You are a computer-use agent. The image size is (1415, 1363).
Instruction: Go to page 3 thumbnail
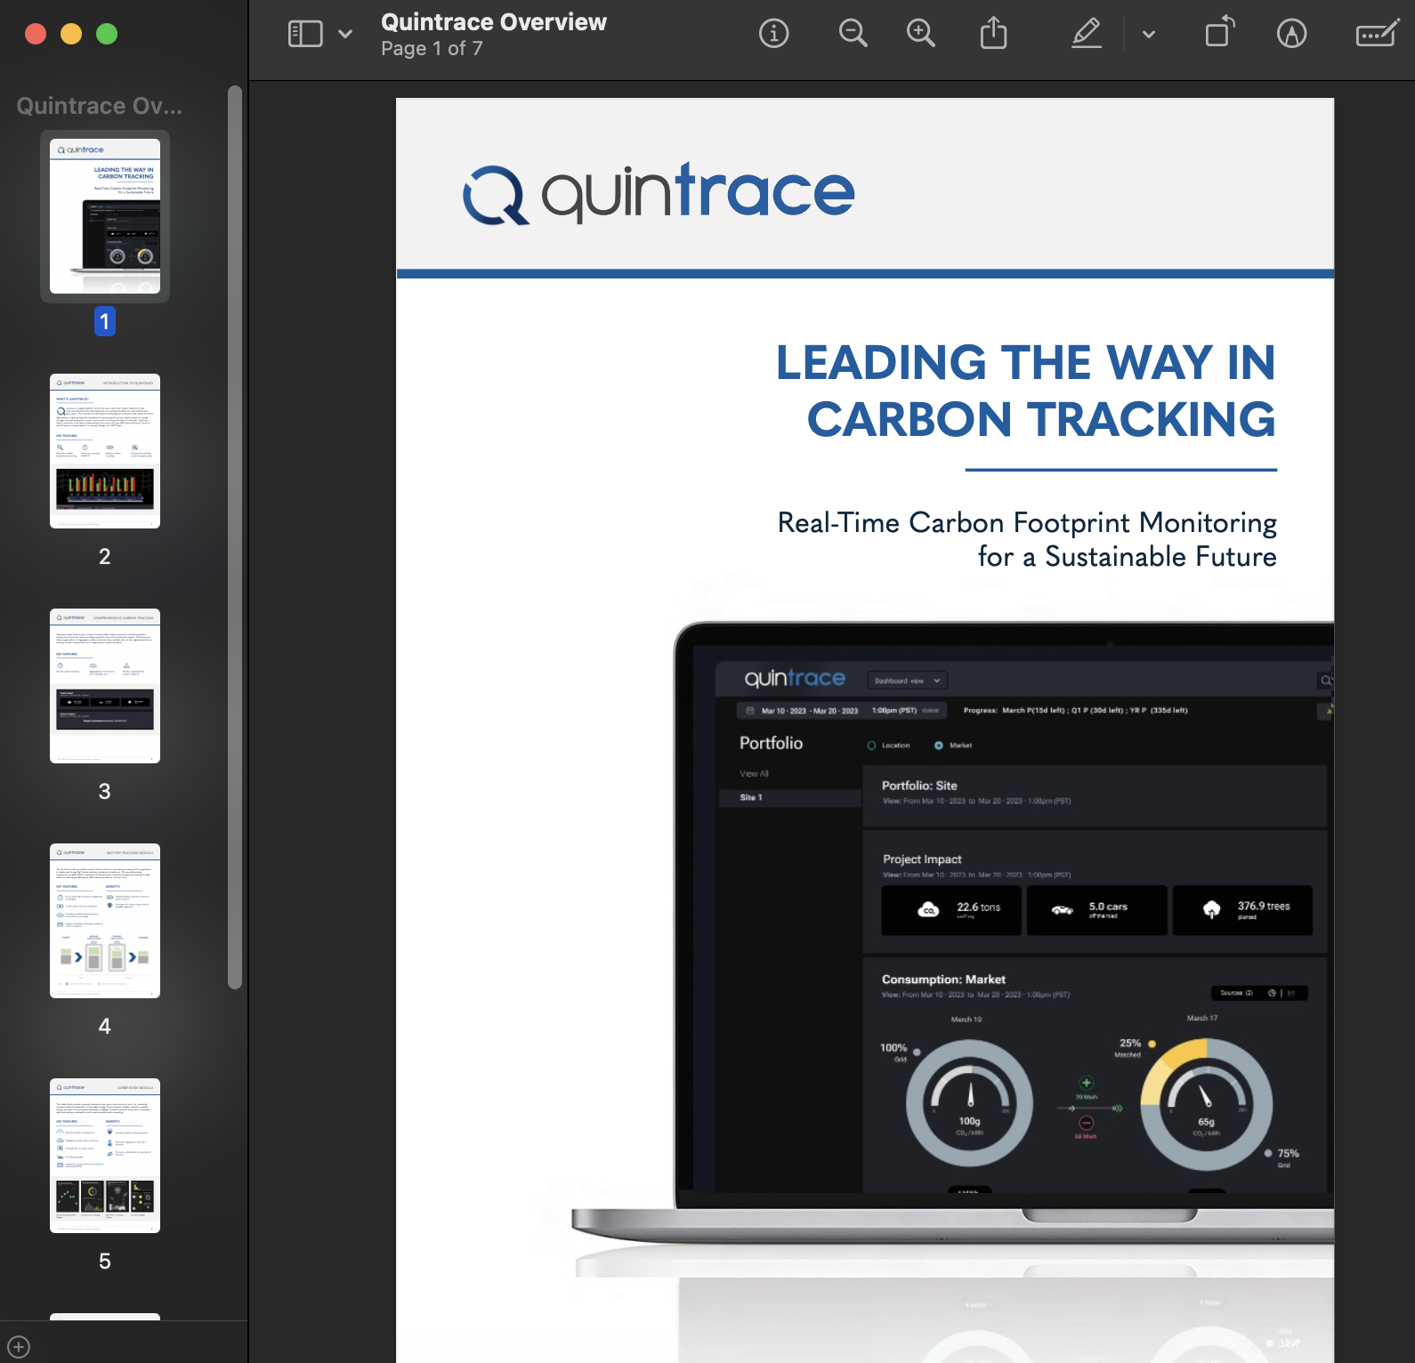click(105, 686)
